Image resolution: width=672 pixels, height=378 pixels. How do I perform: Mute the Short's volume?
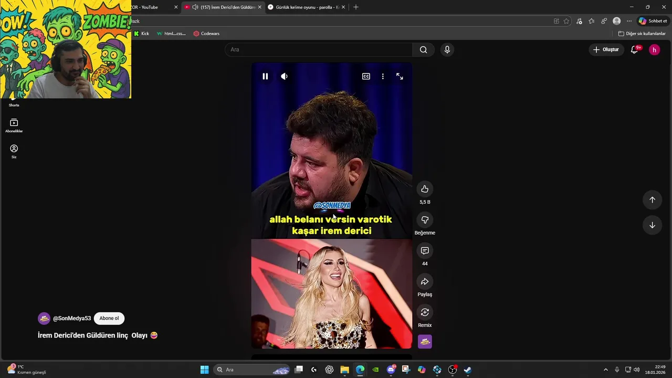(284, 77)
